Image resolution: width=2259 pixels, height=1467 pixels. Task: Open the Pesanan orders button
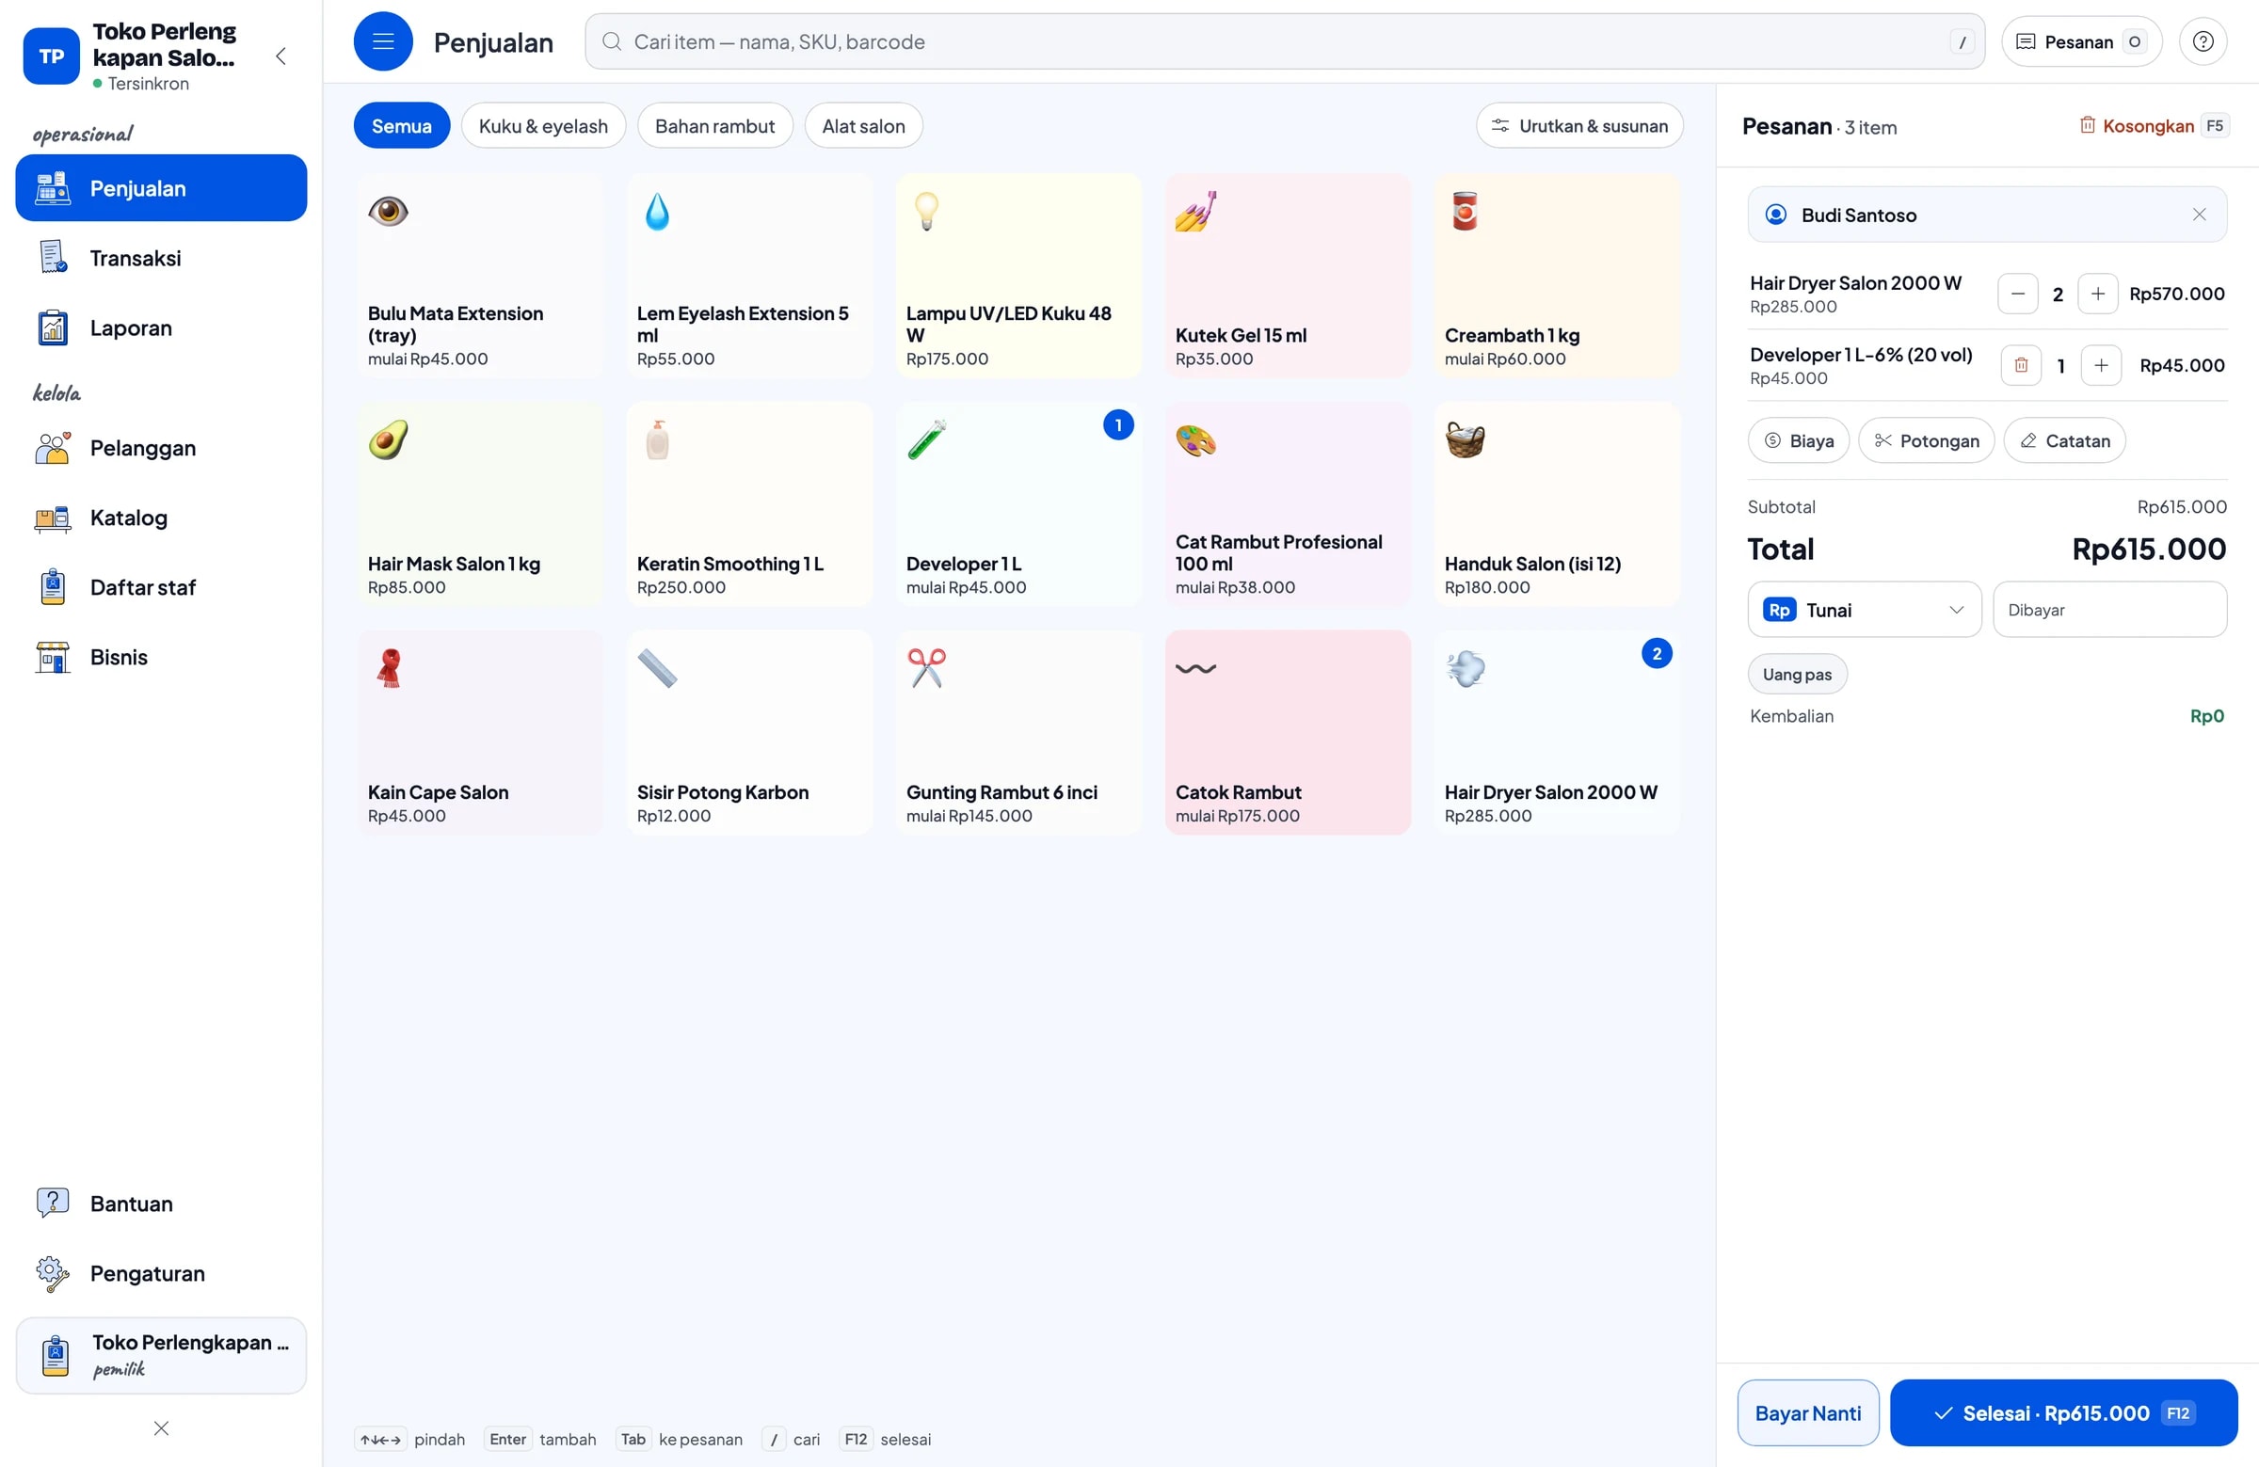2080,41
